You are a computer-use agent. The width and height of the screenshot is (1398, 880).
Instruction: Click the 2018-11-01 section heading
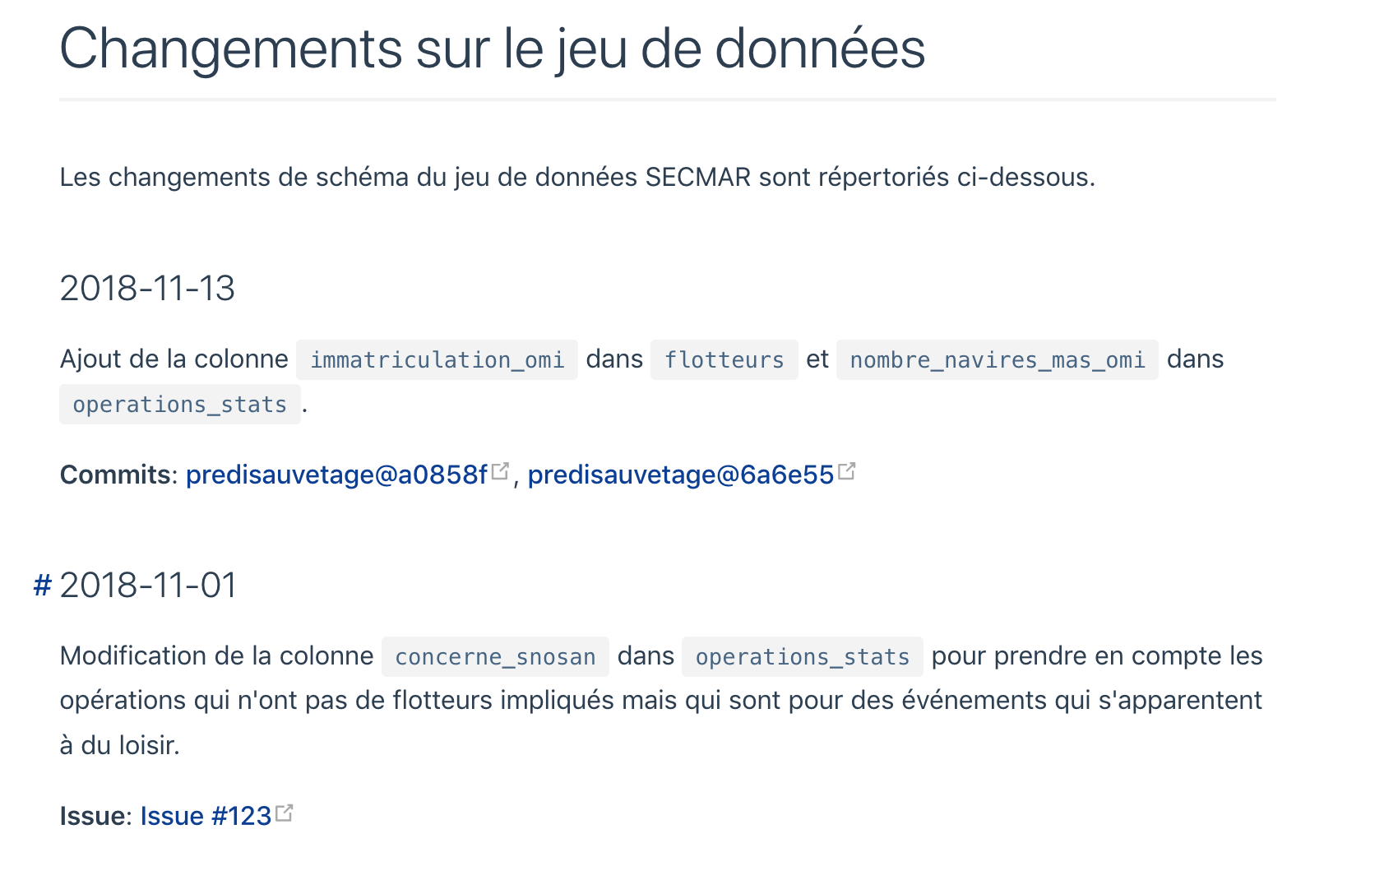[148, 586]
